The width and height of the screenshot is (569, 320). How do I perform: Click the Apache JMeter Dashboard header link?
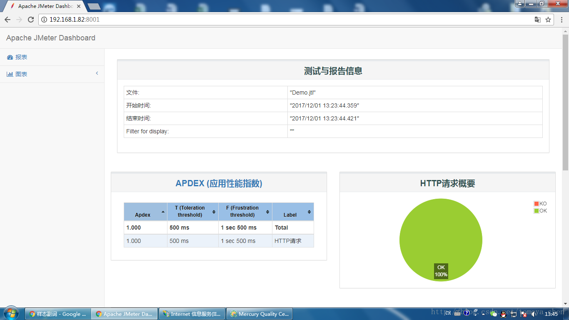[51, 38]
